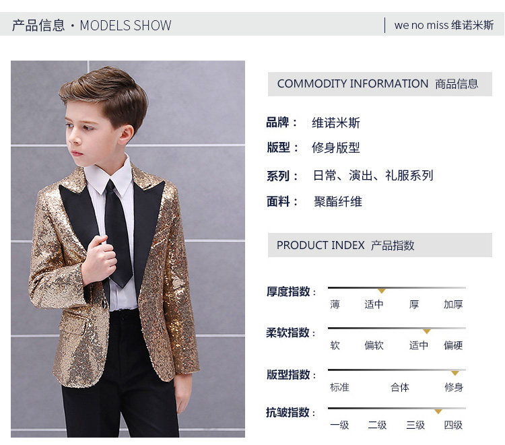Click the we no miss 维诺米斯 brand text
This screenshot has width=505, height=445.
point(444,25)
